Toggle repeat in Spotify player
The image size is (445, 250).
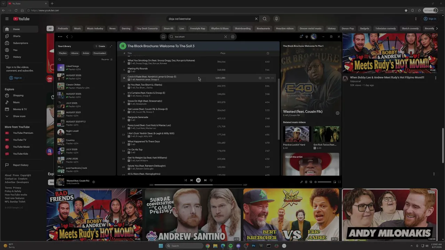tap(211, 180)
